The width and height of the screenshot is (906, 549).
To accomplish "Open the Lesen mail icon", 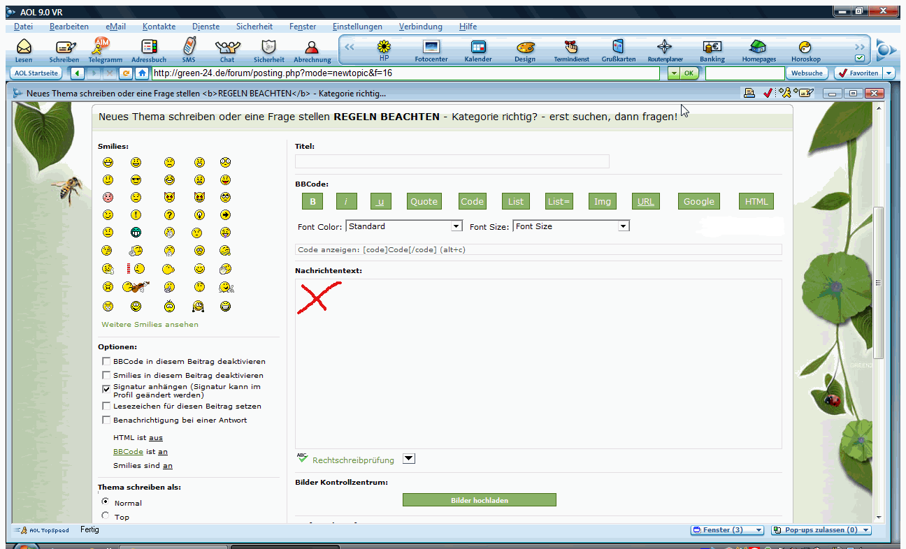I will pos(24,50).
